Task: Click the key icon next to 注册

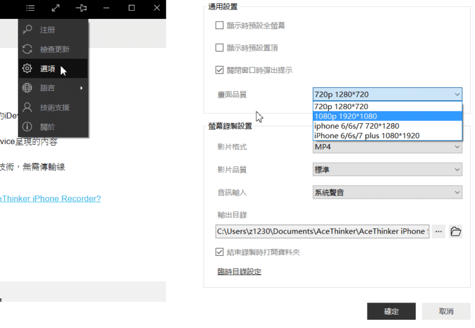Action: [x=27, y=30]
